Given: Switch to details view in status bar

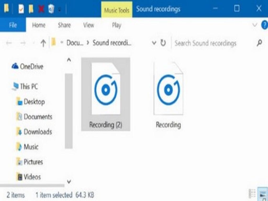Looking at the screenshot, I should click(253, 194).
